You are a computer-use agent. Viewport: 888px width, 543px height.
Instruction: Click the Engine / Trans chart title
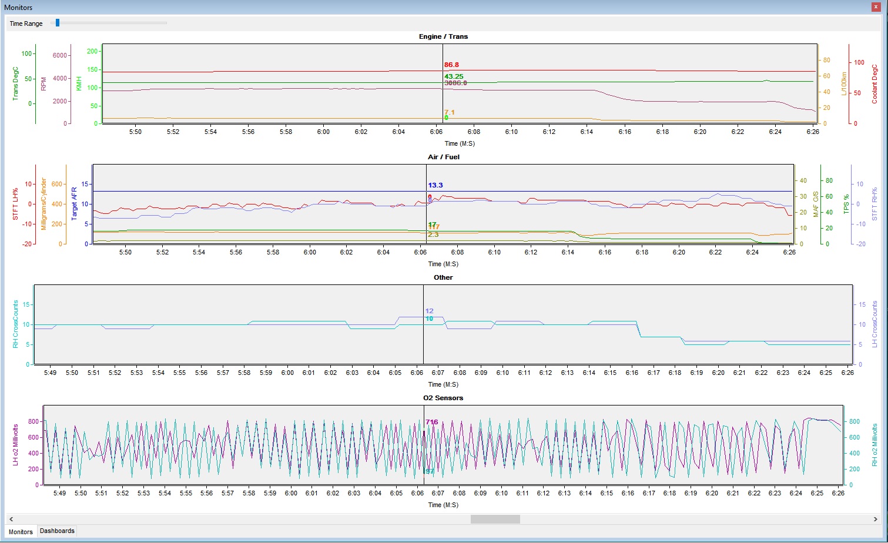443,36
